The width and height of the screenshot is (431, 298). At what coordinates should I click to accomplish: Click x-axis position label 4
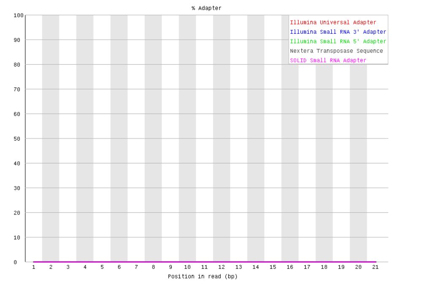click(x=85, y=267)
